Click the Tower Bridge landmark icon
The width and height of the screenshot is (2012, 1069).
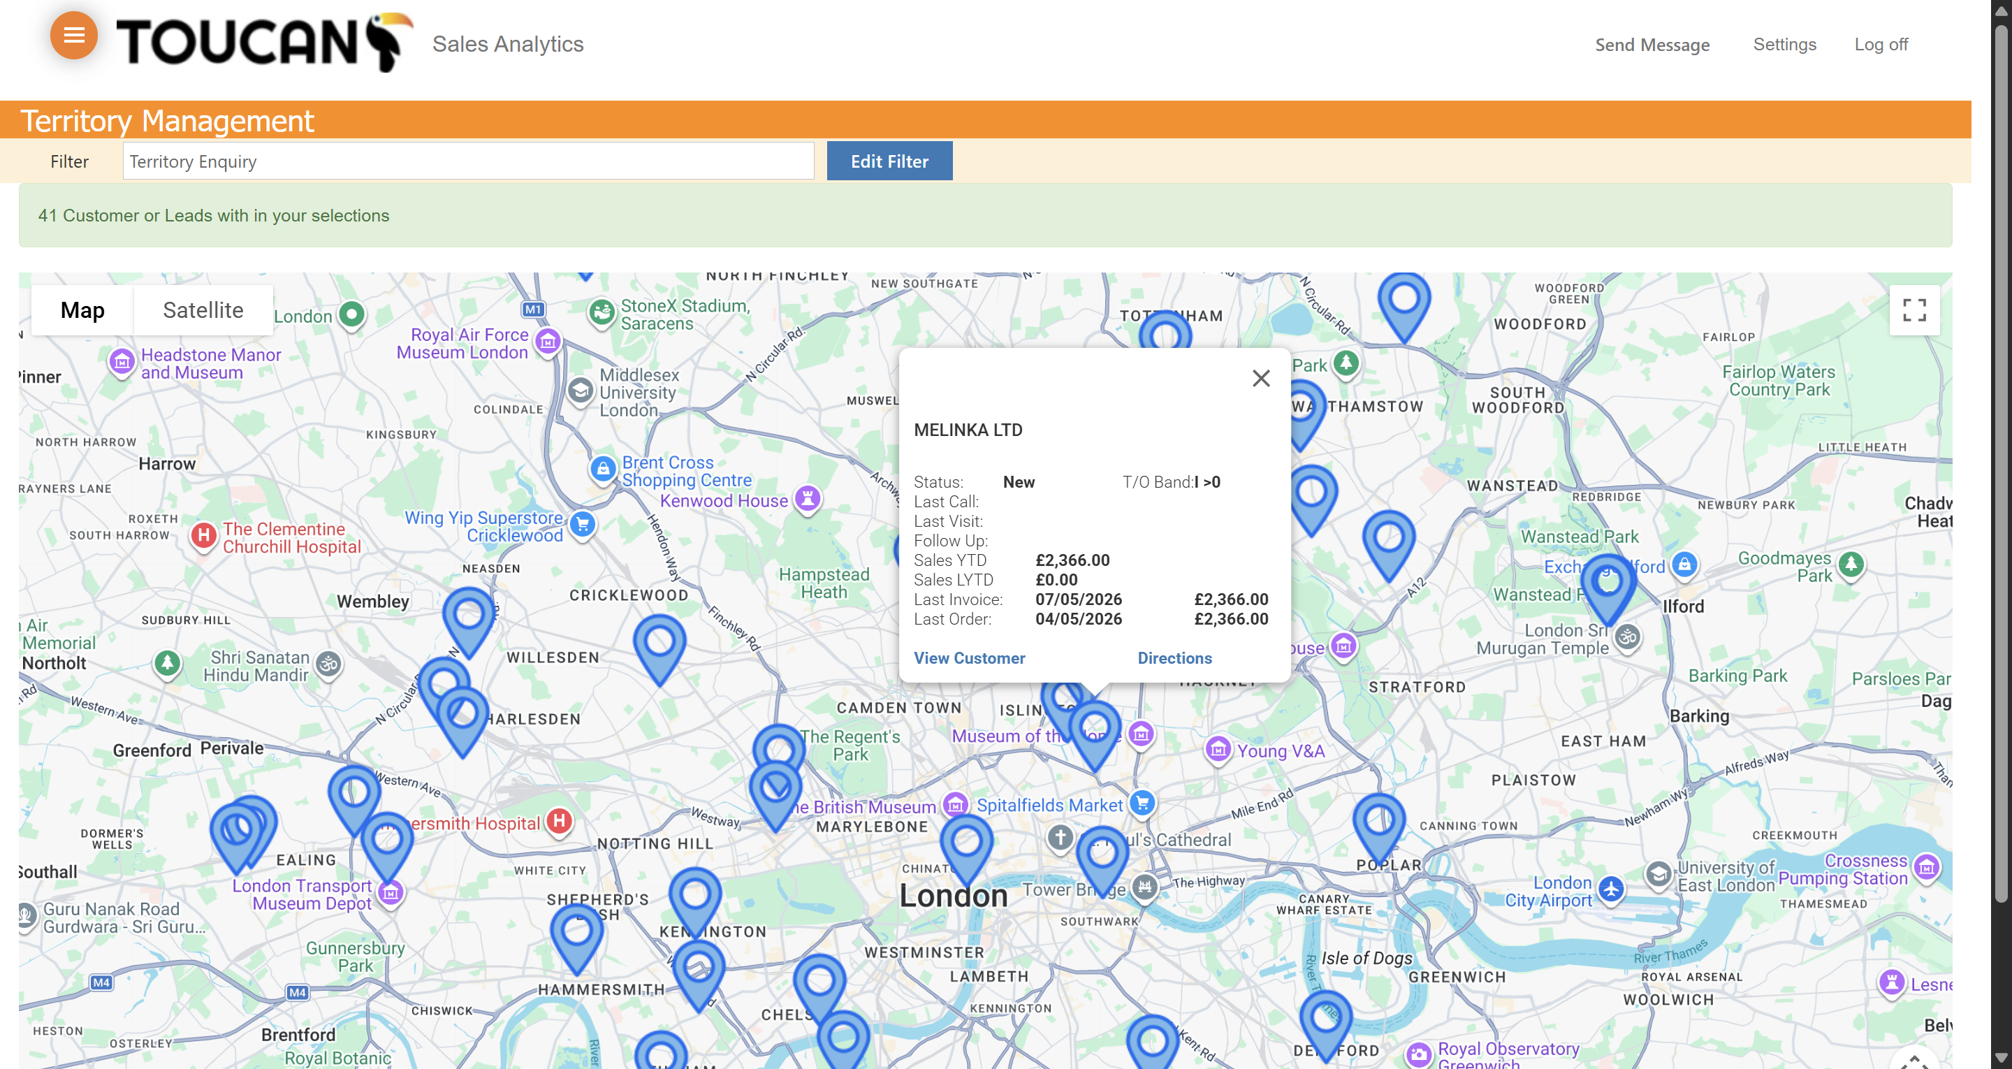1144,887
